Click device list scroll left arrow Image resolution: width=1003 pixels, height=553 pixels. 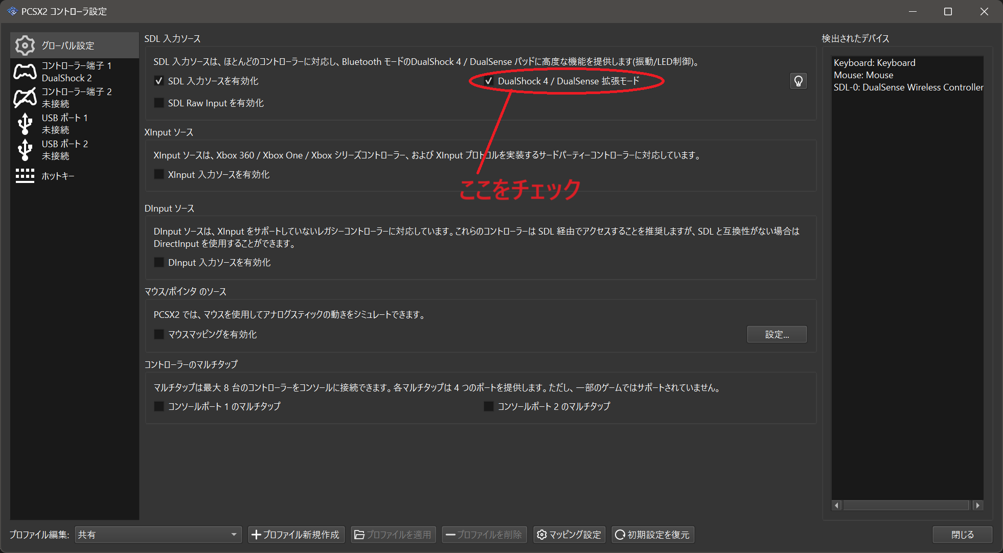click(x=837, y=505)
